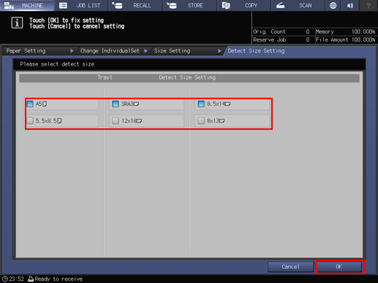
Task: Click the arrow after Change IndividualSet
Action: point(145,51)
